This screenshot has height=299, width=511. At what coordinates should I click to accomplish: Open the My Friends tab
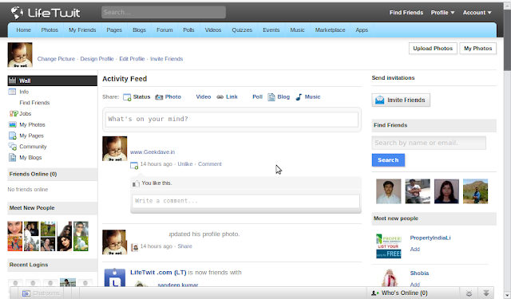click(82, 30)
